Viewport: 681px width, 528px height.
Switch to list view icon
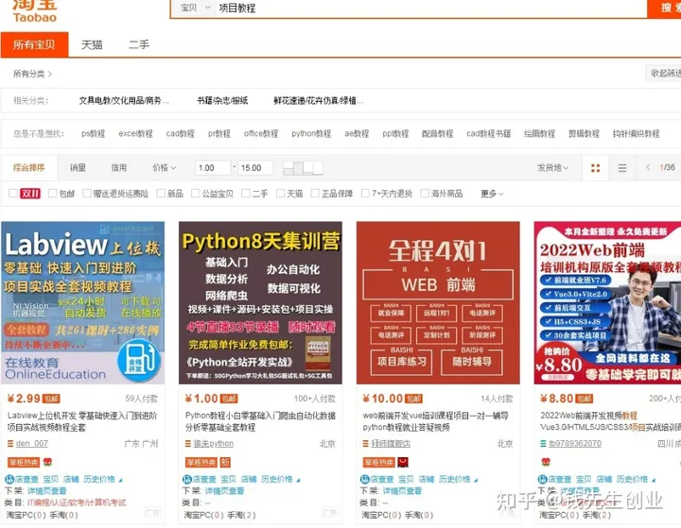(622, 168)
